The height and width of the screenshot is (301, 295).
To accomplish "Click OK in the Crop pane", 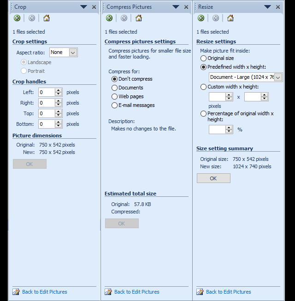I will tap(29, 164).
